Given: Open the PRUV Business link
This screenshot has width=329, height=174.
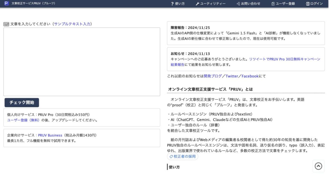Looking at the screenshot, I should coord(50,135).
